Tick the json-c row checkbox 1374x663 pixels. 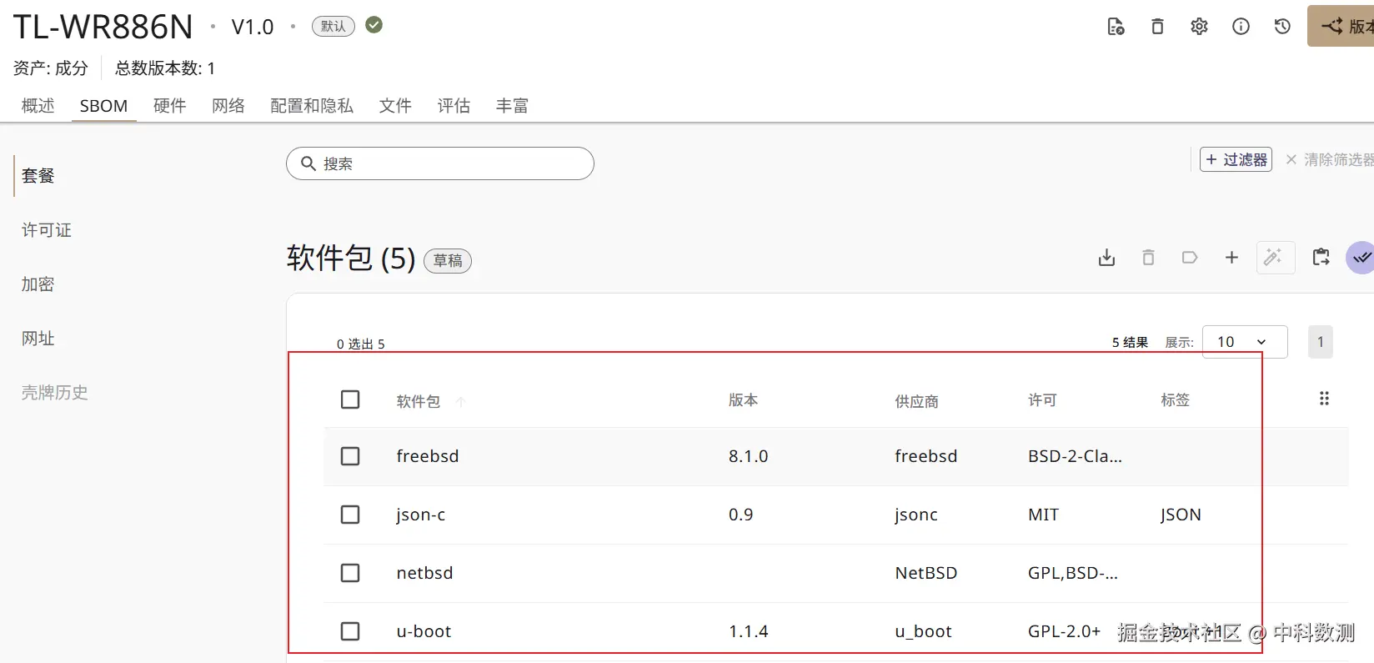350,515
